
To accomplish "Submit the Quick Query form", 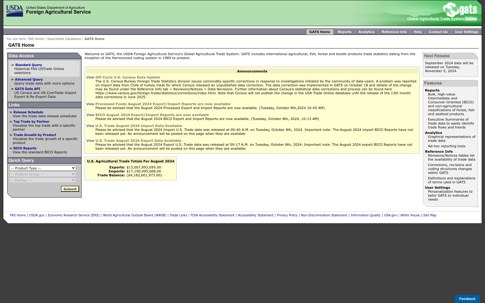I will pyautogui.click(x=70, y=189).
